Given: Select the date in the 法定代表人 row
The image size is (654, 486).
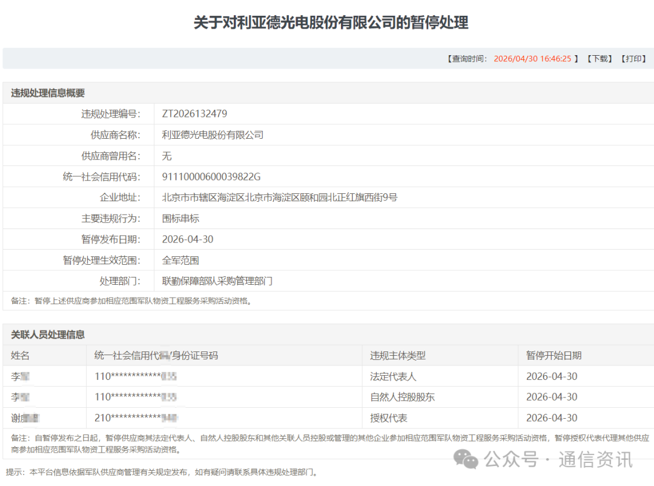Looking at the screenshot, I should (x=552, y=376).
